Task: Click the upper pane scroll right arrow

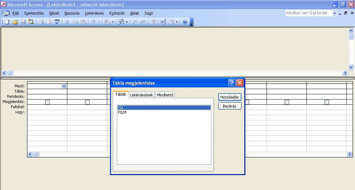Action: [345, 73]
